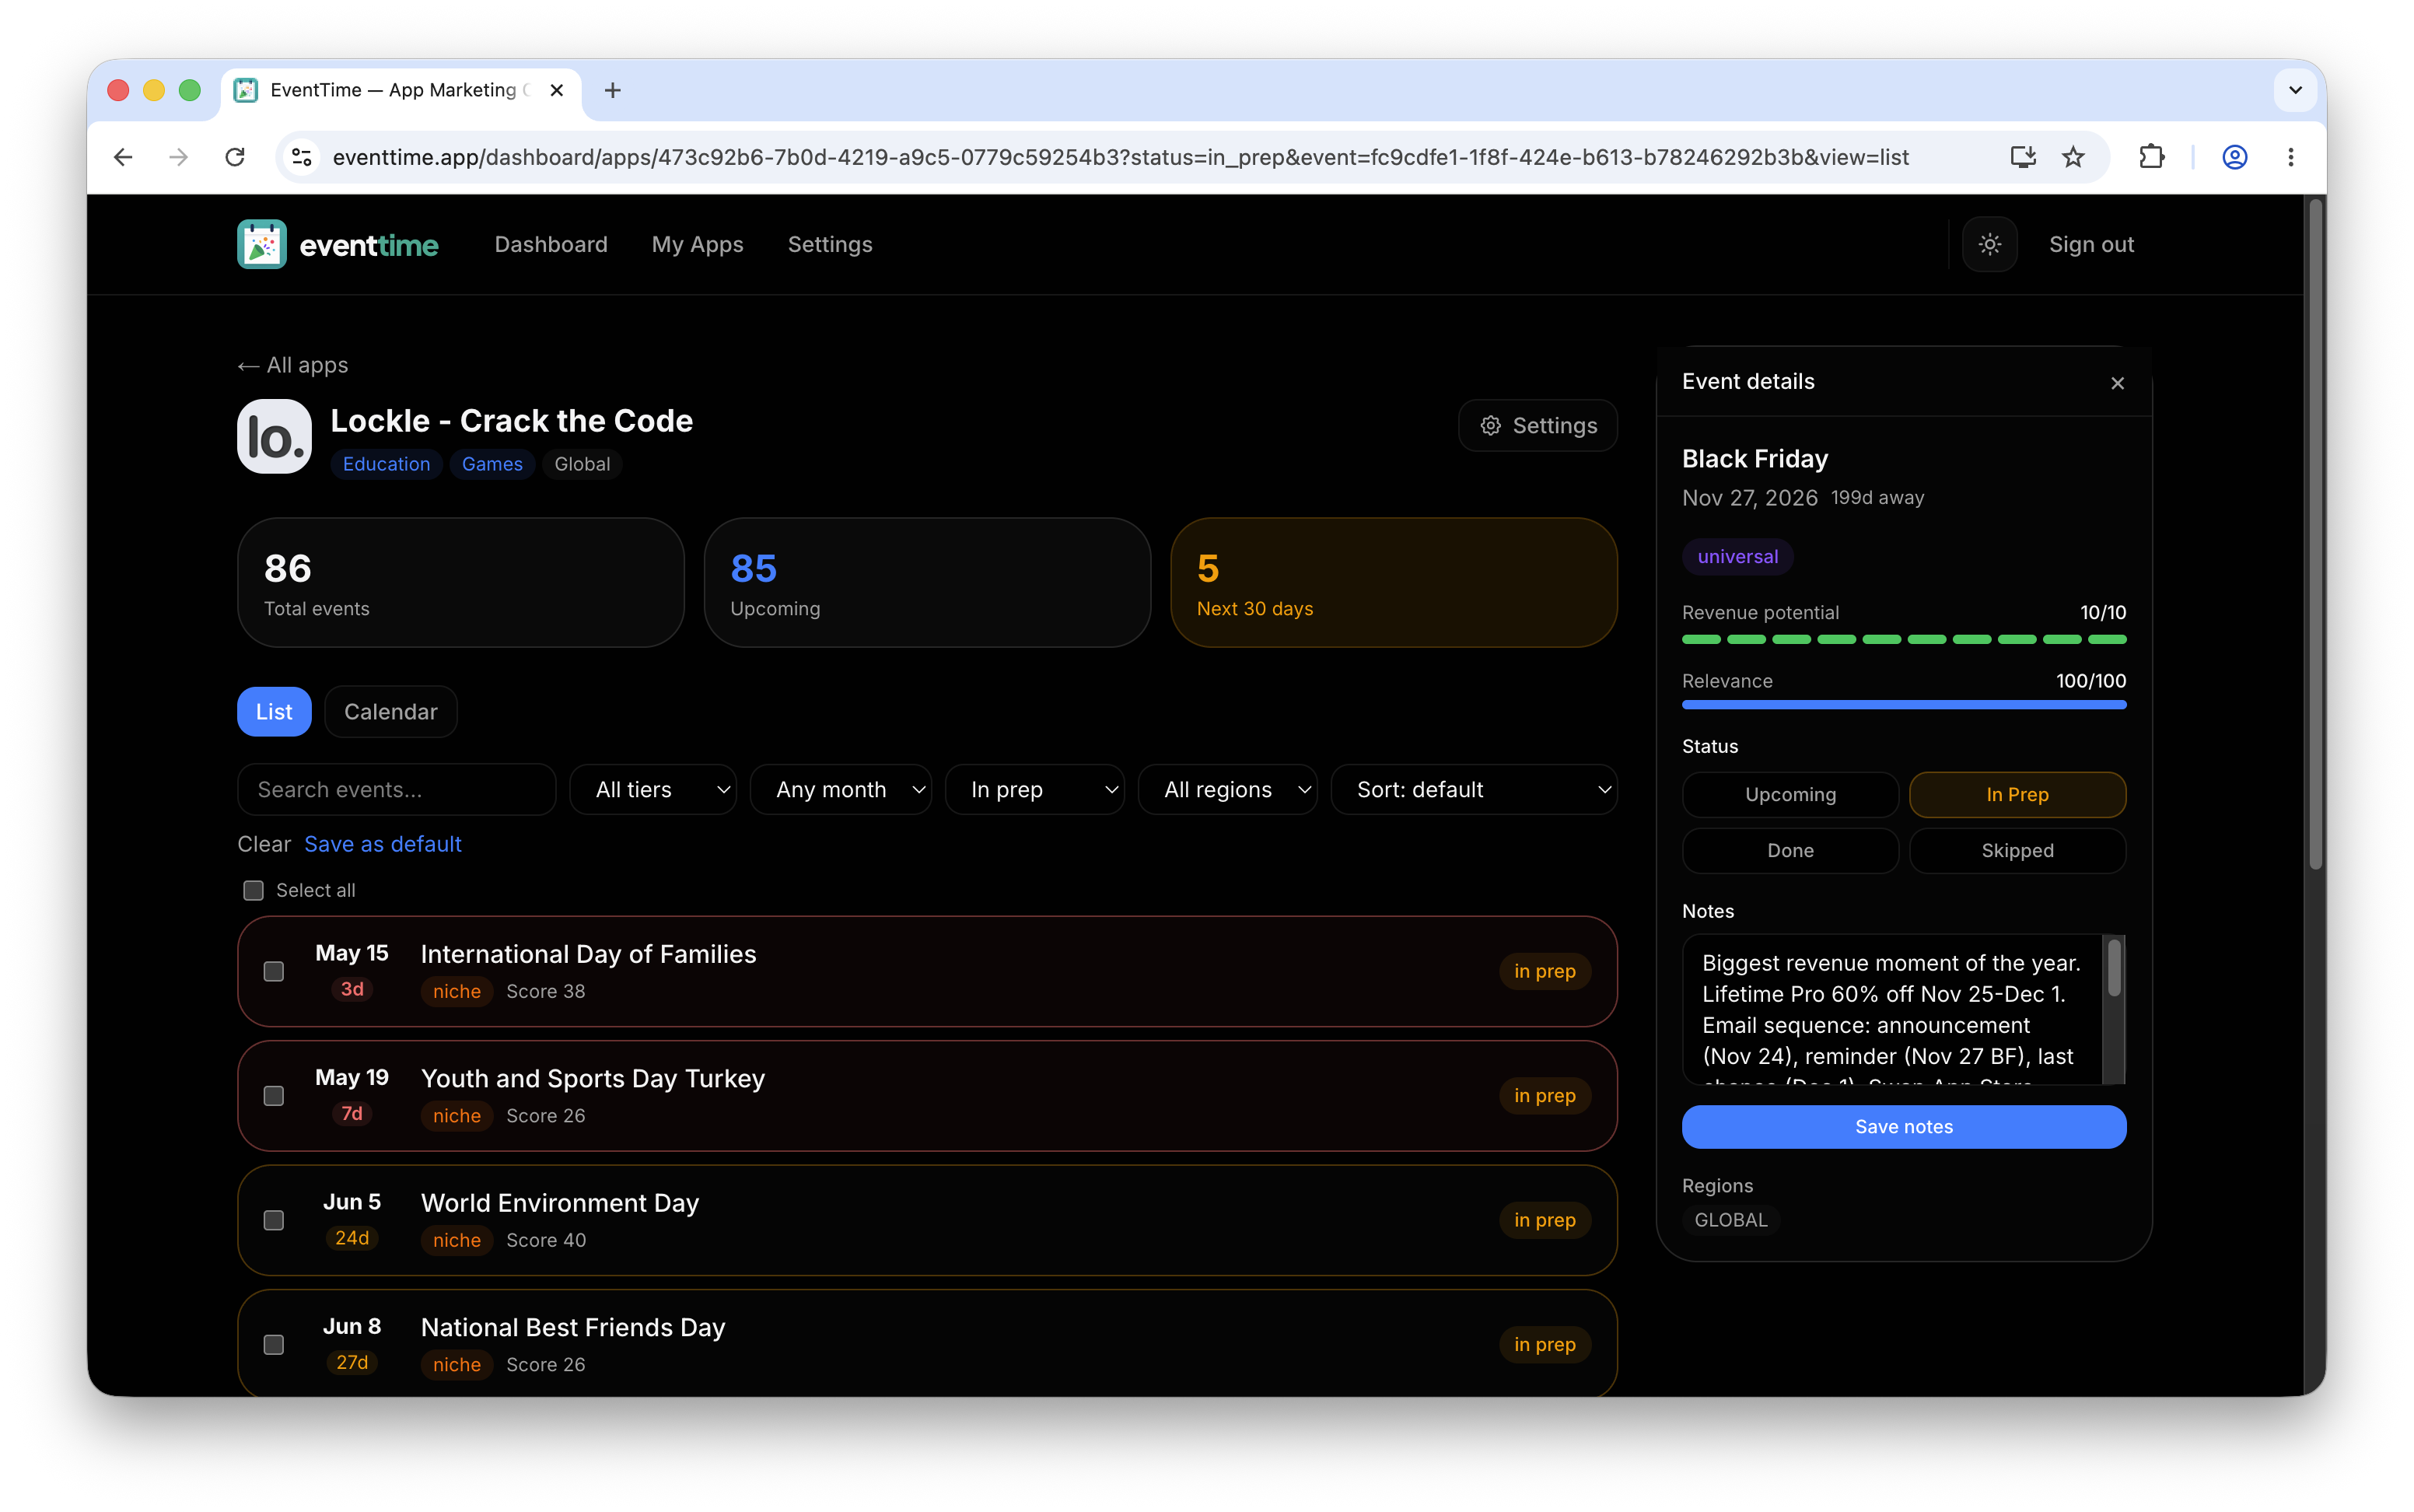Go back to All apps
Screen dimensions: 2414x1512
click(x=293, y=365)
